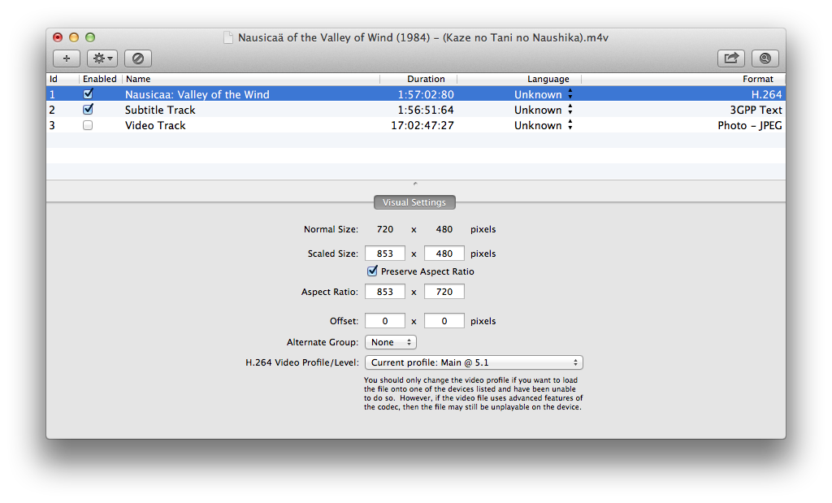Open the gear action menu
This screenshot has height=503, width=832.
click(102, 59)
